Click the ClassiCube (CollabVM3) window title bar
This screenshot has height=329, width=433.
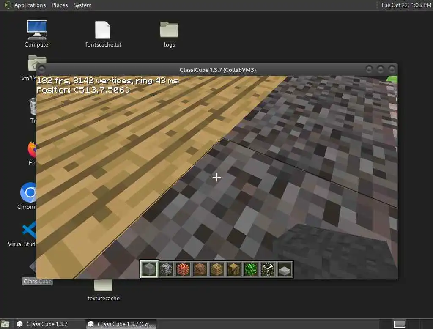pos(218,70)
